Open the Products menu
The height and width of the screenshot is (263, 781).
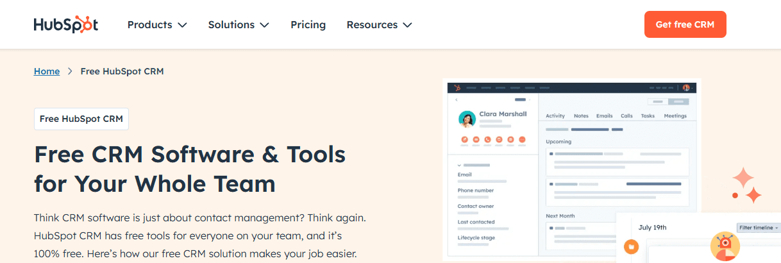point(157,24)
